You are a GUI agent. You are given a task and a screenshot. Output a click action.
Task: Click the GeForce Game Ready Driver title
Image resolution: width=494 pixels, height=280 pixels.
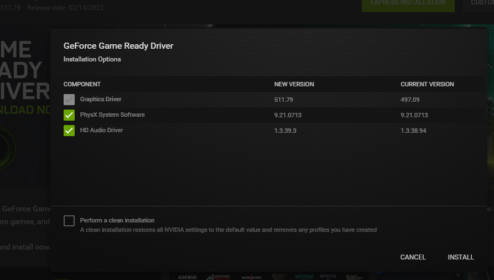[x=118, y=46]
